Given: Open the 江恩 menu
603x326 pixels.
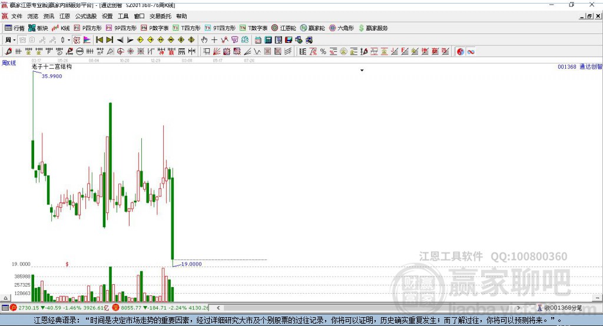Looking at the screenshot, I should tap(65, 16).
